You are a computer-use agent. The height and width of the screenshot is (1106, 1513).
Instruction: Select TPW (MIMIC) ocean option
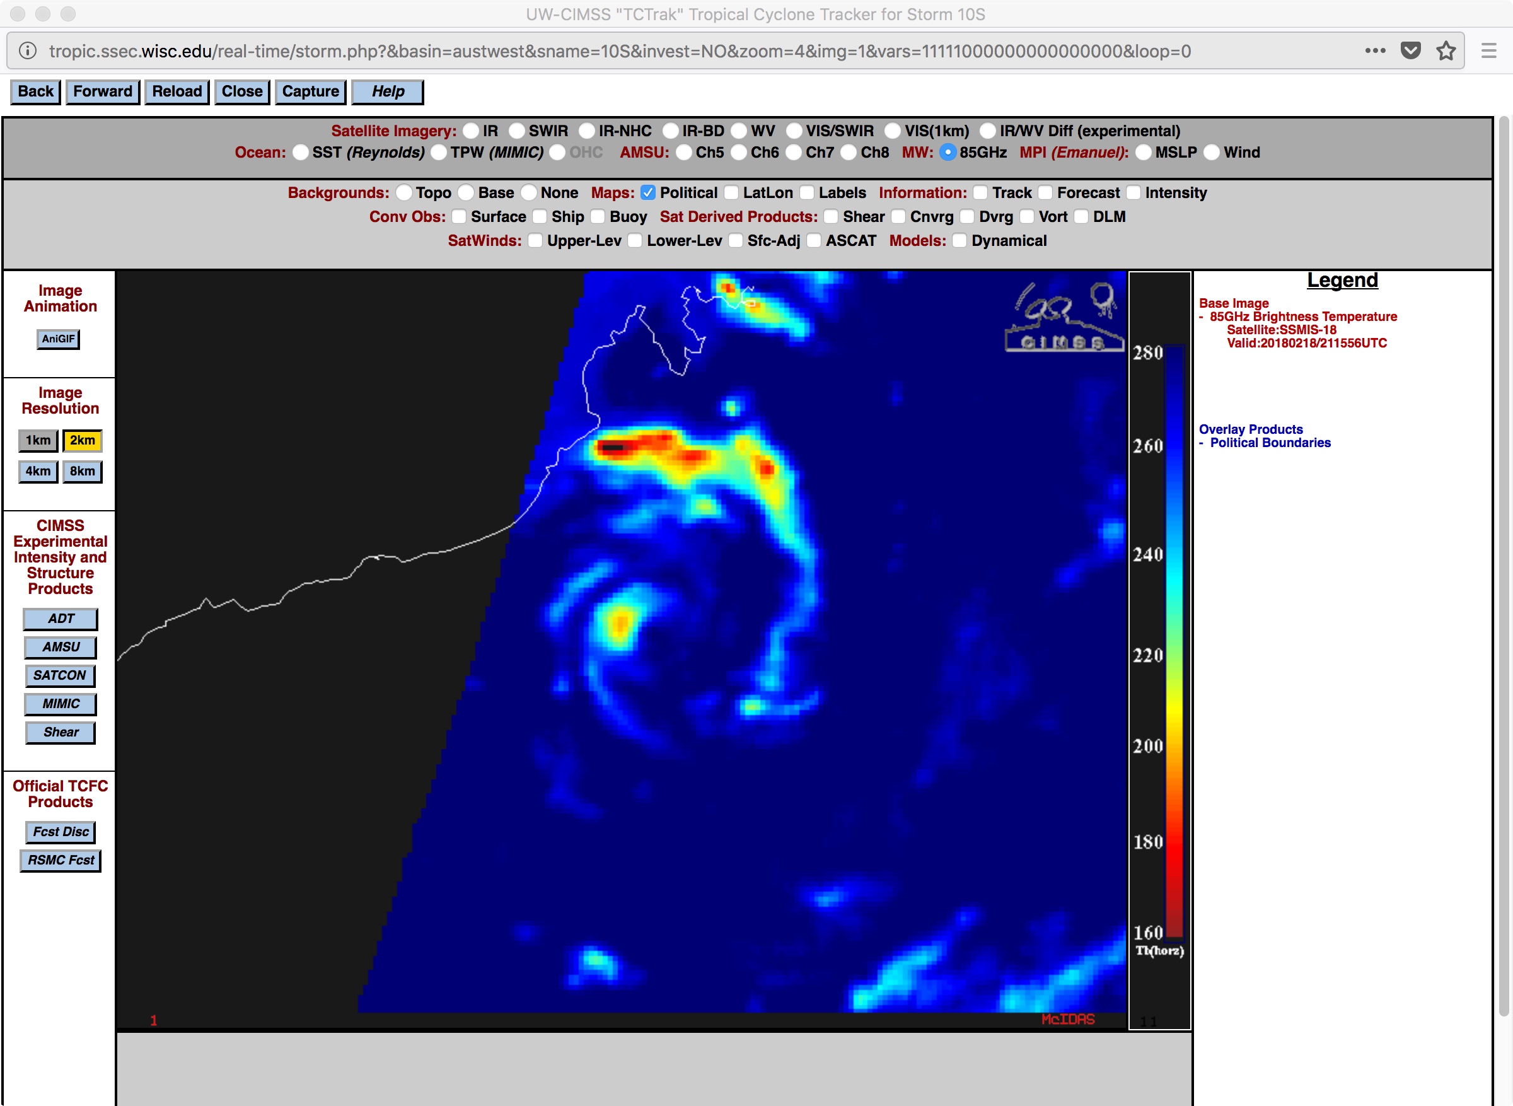click(x=438, y=153)
